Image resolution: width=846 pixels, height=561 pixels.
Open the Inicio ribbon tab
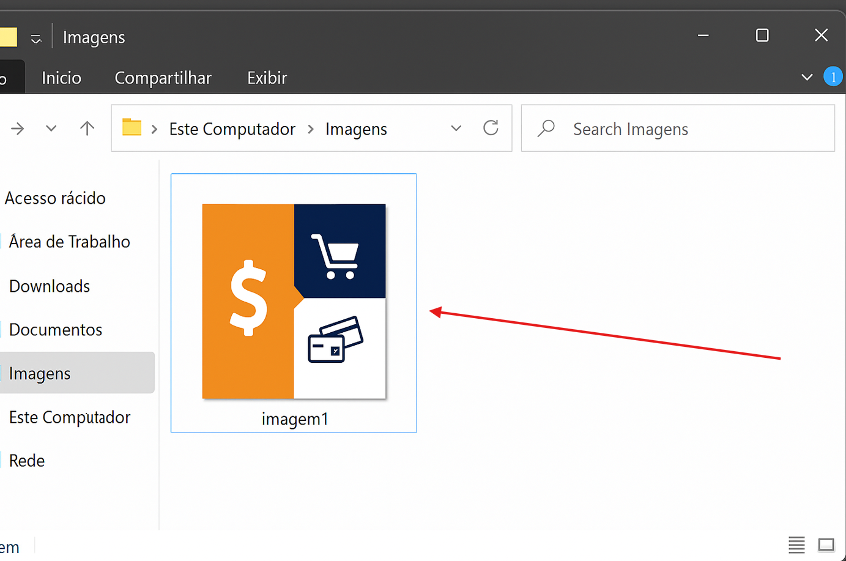pyautogui.click(x=61, y=78)
